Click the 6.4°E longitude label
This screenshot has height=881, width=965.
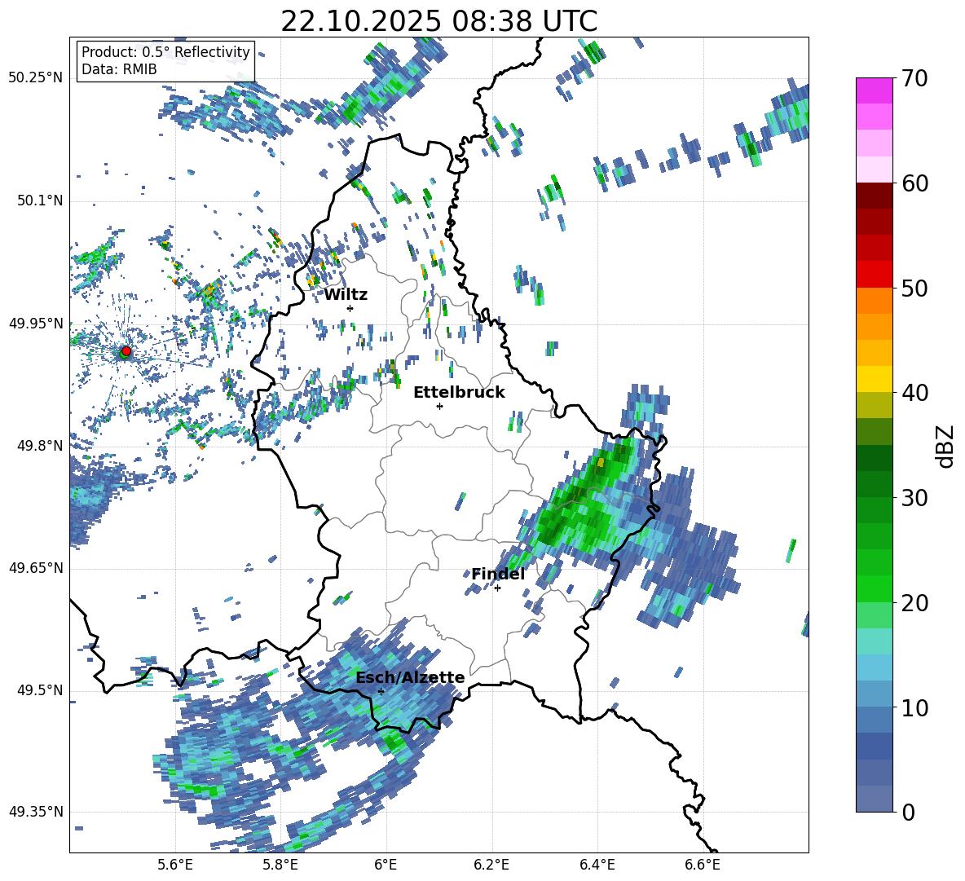(x=597, y=865)
